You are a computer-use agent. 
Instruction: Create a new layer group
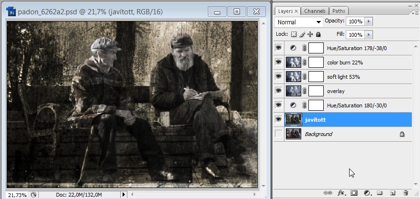click(x=379, y=193)
